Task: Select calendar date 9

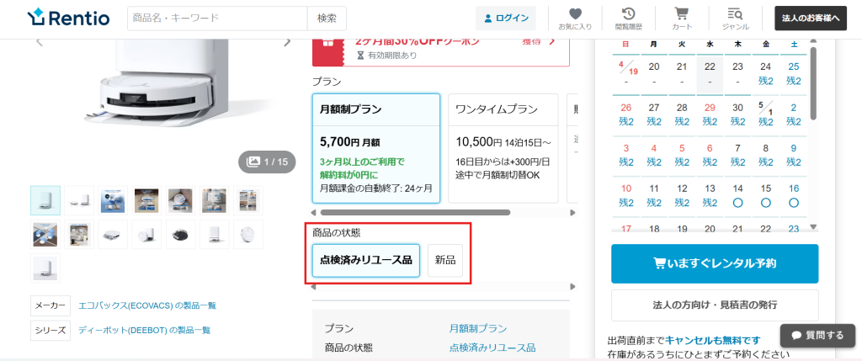Action: click(x=794, y=155)
